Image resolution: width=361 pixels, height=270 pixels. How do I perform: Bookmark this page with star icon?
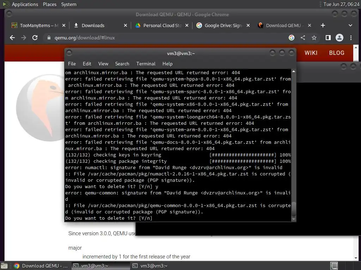(314, 38)
